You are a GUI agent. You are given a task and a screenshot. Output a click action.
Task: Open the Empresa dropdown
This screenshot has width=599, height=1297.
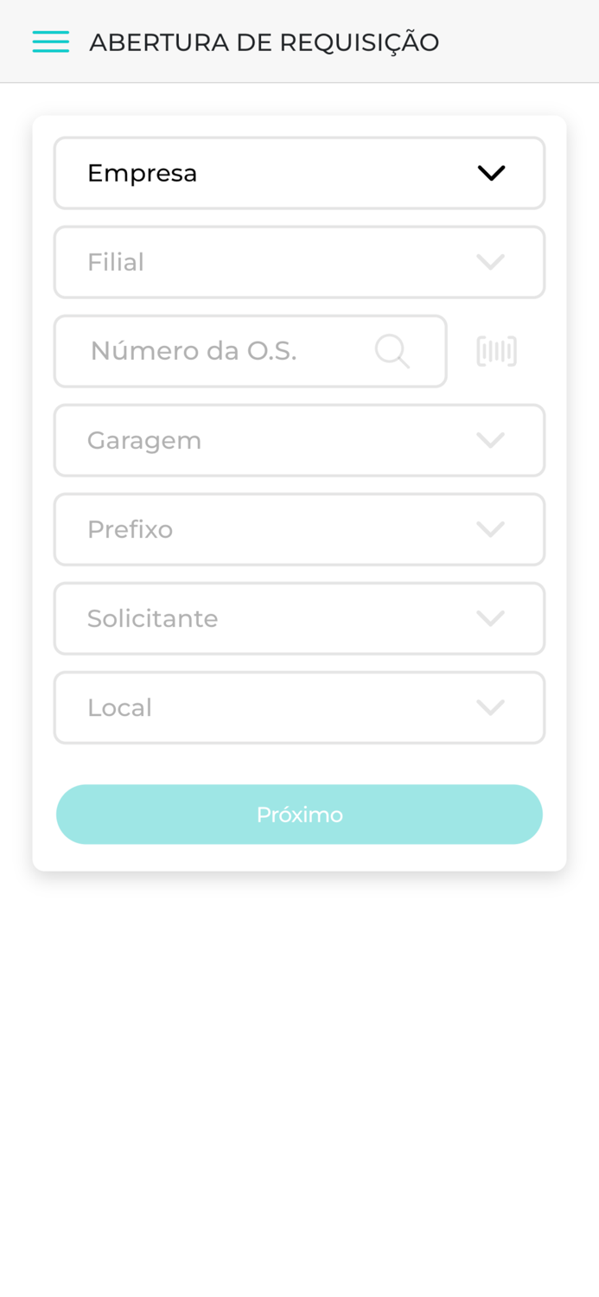(300, 172)
